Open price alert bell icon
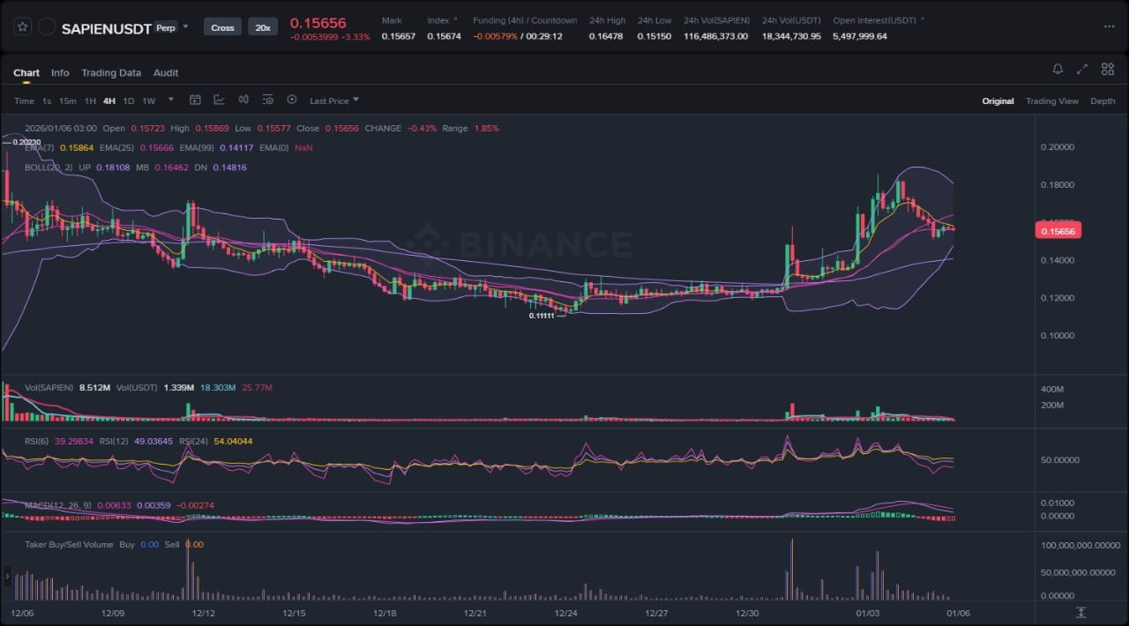The width and height of the screenshot is (1129, 626). coord(1058,69)
